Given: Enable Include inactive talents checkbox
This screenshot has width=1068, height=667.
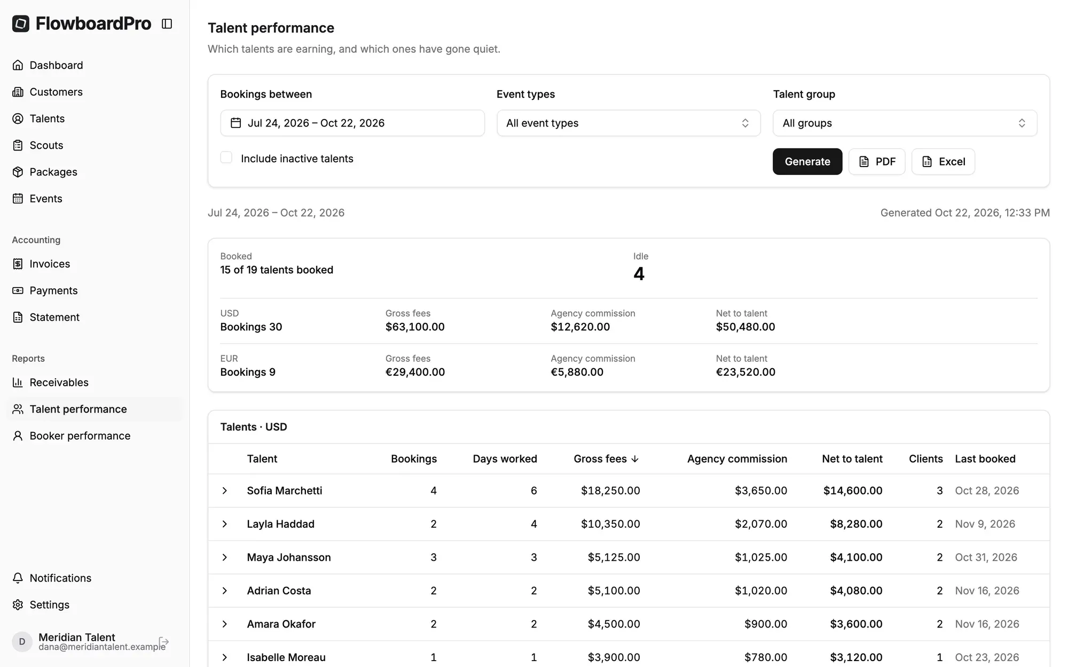Looking at the screenshot, I should click(226, 157).
